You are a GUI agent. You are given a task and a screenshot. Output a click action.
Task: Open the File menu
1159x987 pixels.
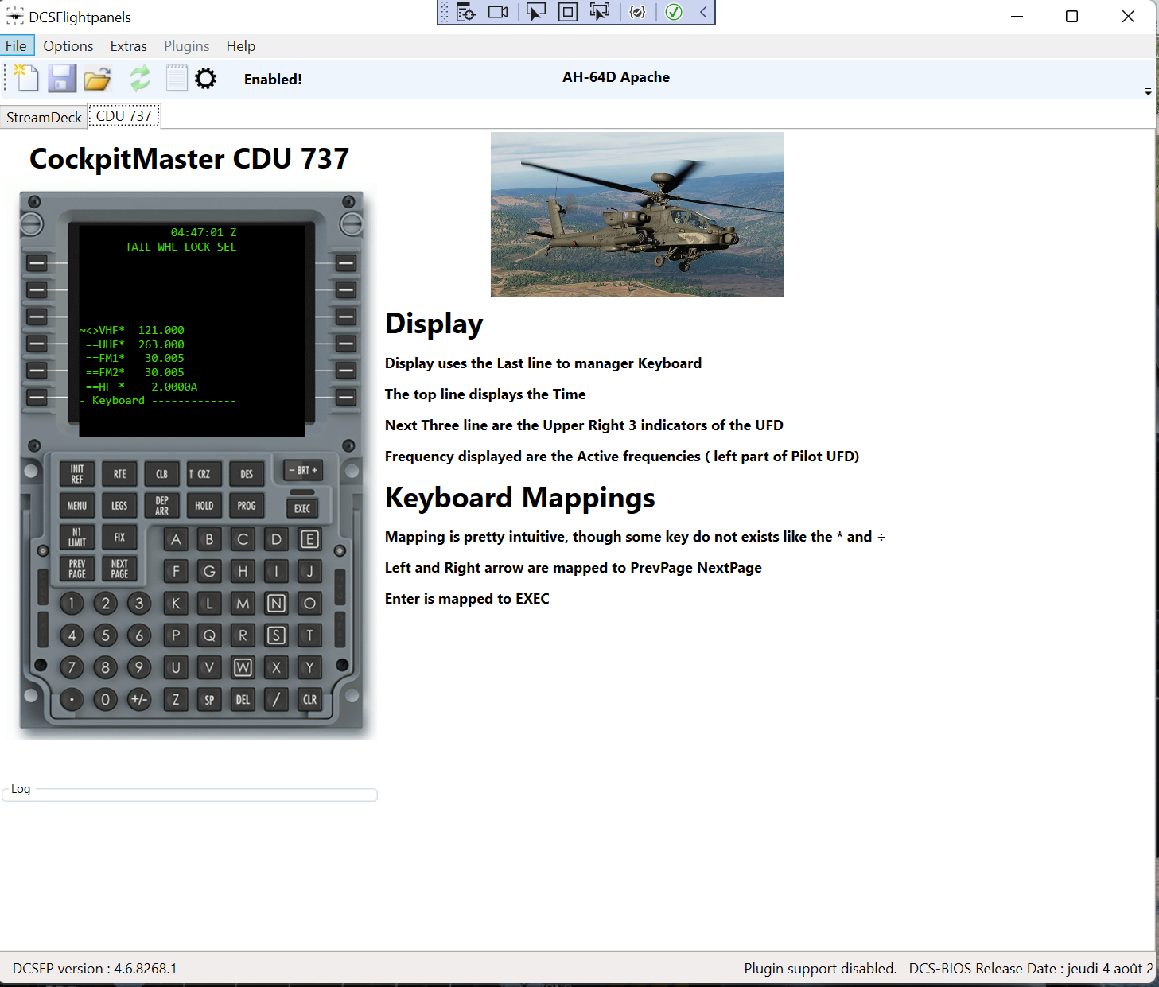(17, 46)
